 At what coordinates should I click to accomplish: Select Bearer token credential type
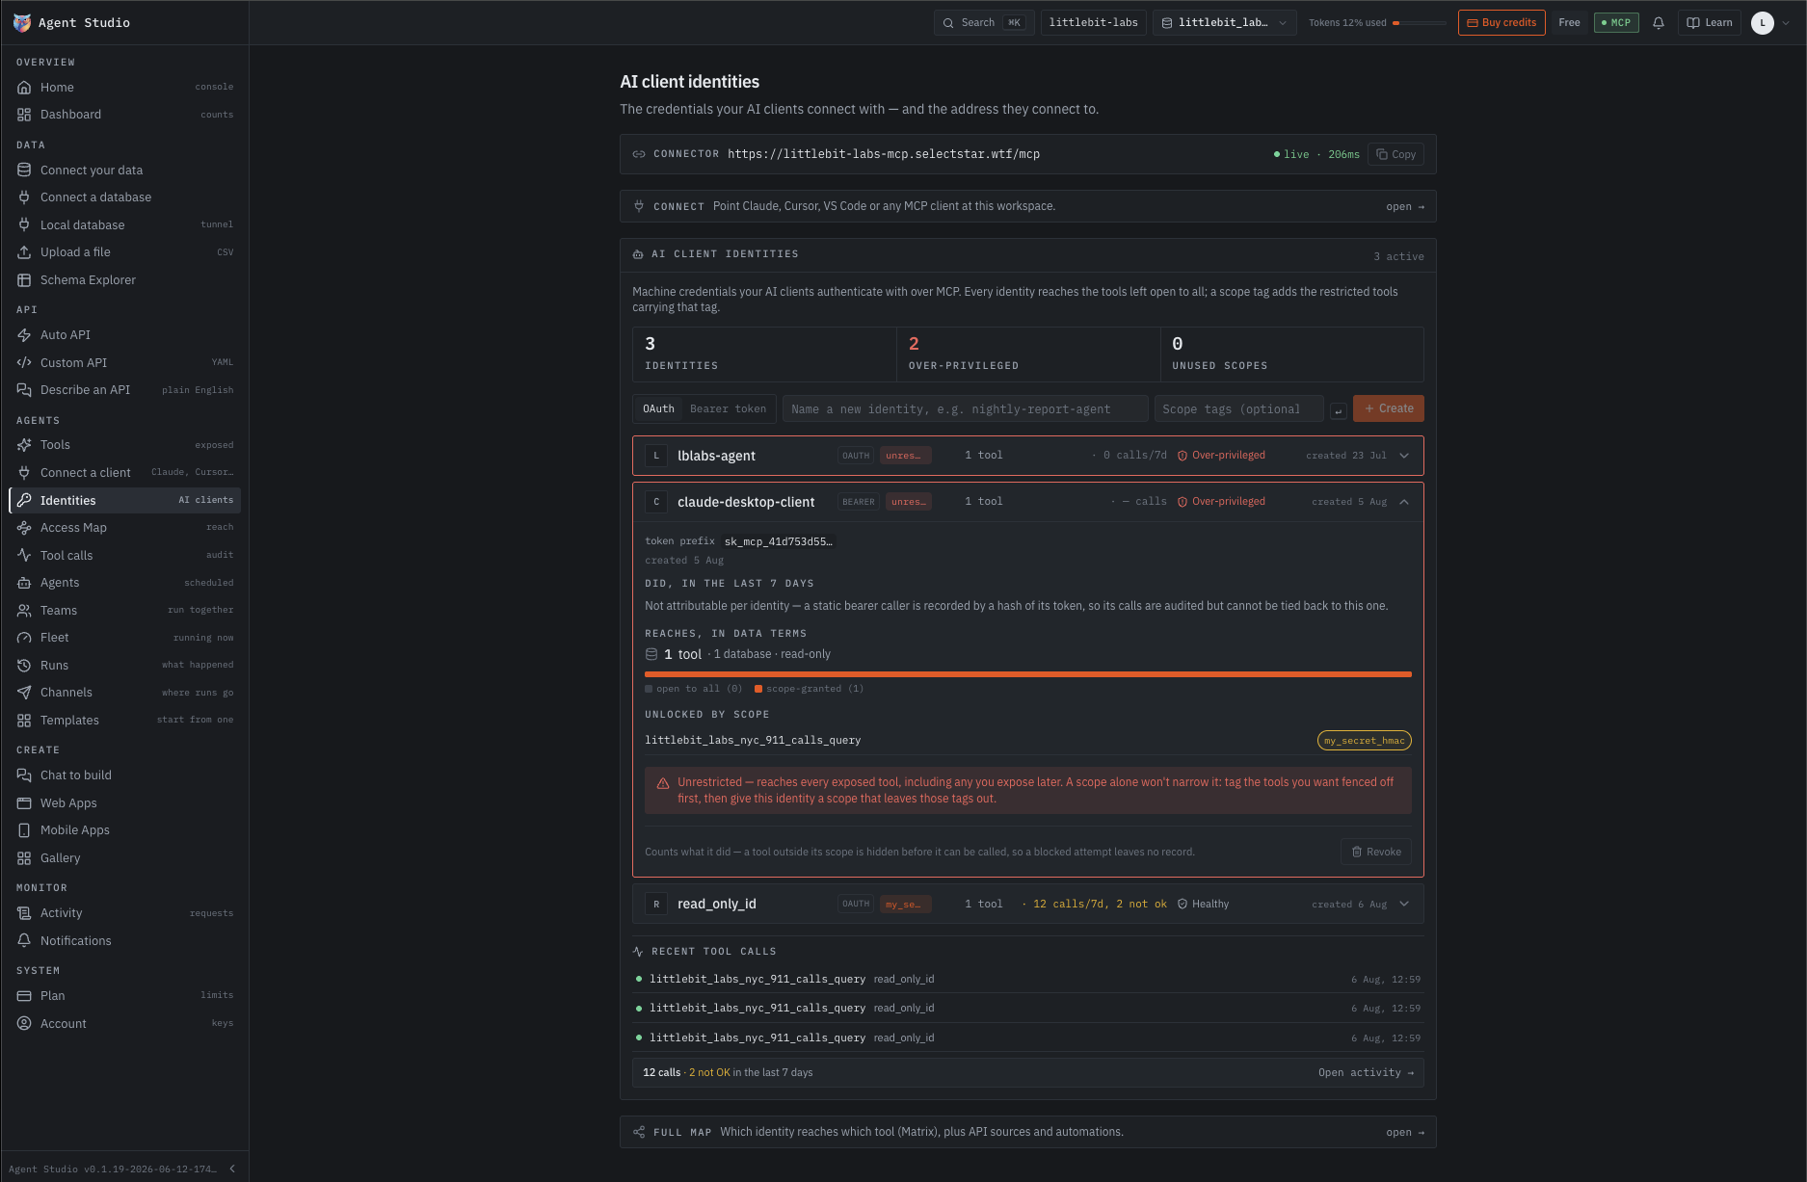tap(728, 408)
